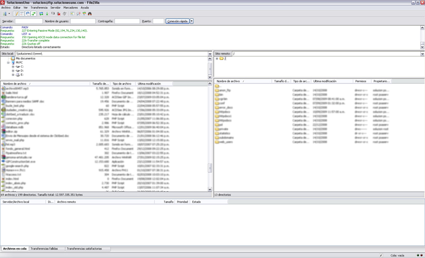The image size is (425, 258).
Task: Open the Archivo menu
Action: [x=6, y=7]
